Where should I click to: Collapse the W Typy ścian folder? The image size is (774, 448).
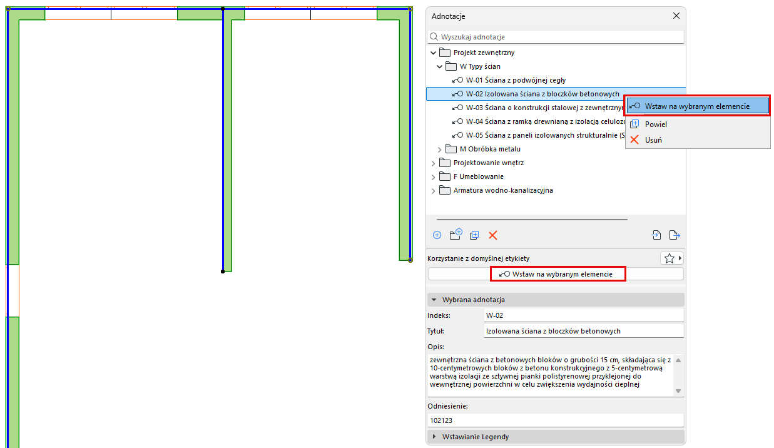point(440,66)
